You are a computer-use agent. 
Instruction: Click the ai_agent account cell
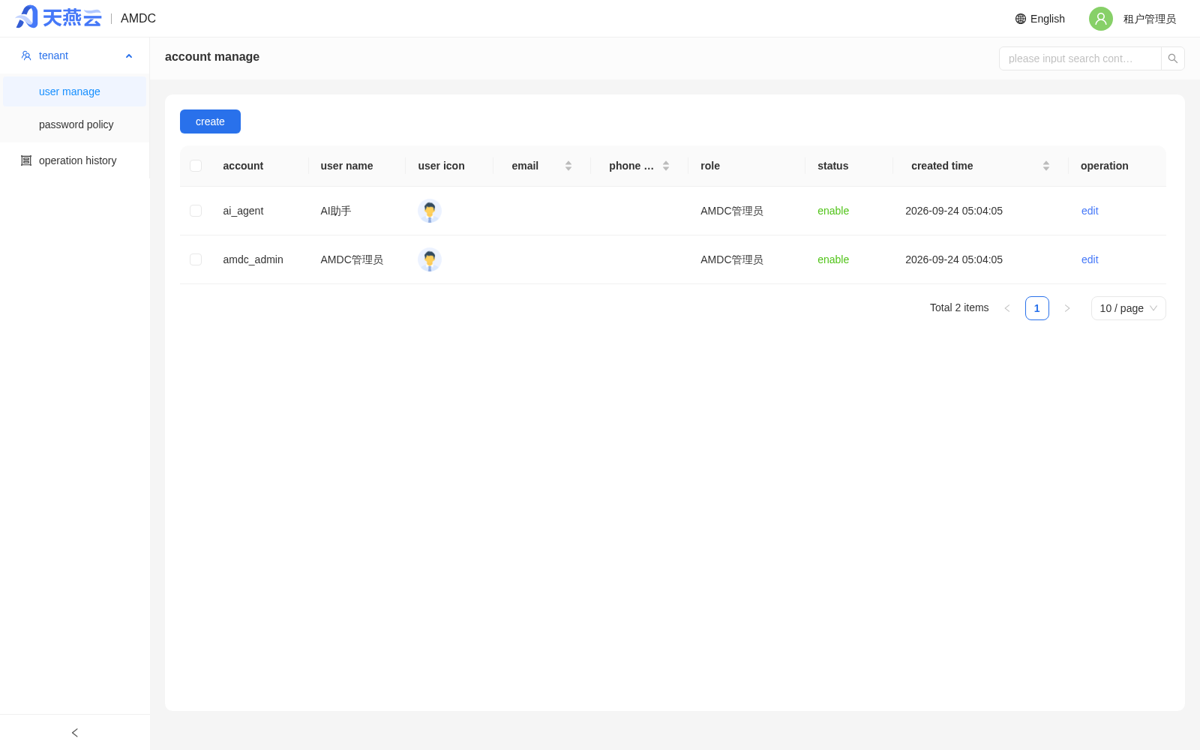point(243,211)
